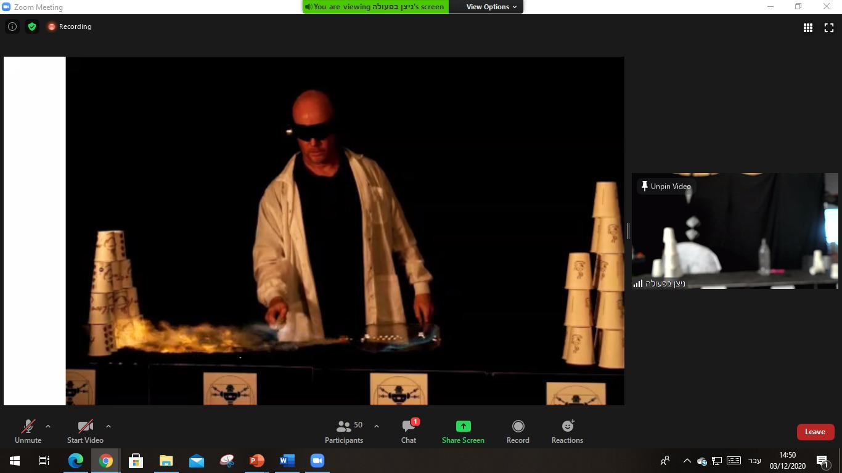Start recording with the Record button
Viewport: 842px width, 473px height.
tap(518, 431)
